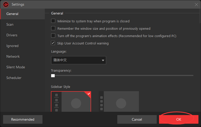Close the Settings dialog with X icon
201x127 pixels.
coord(196,4)
